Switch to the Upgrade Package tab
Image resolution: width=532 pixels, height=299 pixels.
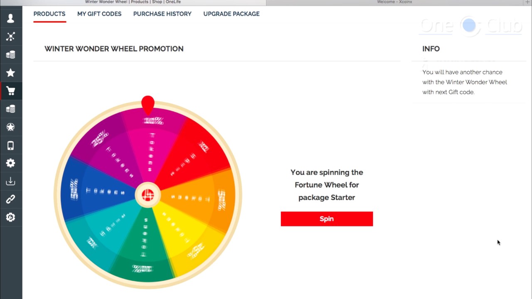pos(232,14)
